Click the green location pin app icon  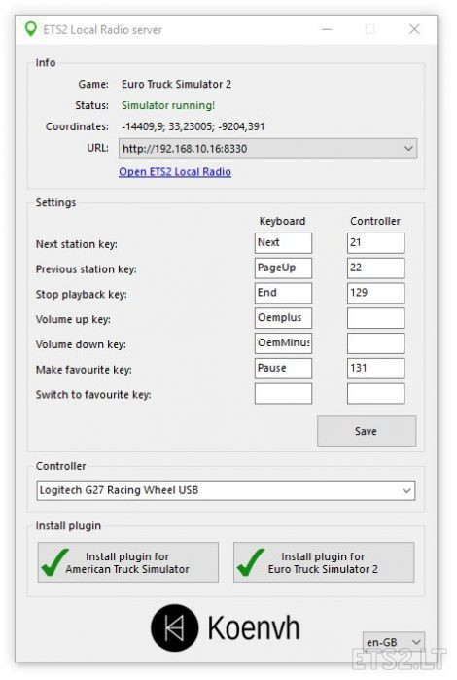[x=30, y=29]
